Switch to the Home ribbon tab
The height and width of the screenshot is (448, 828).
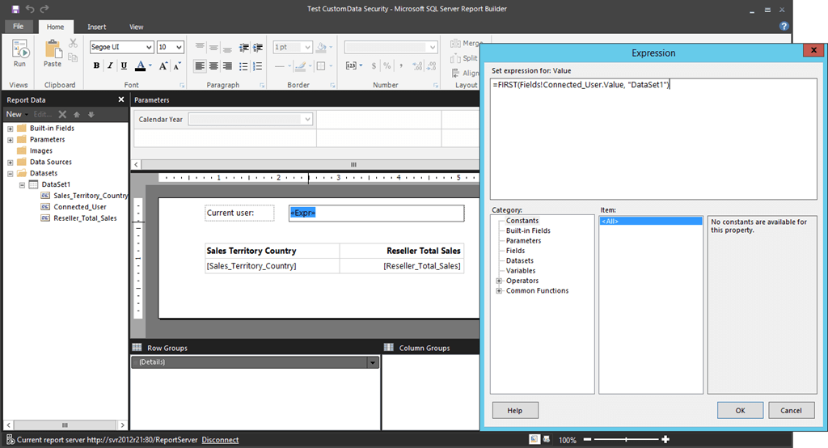click(56, 27)
